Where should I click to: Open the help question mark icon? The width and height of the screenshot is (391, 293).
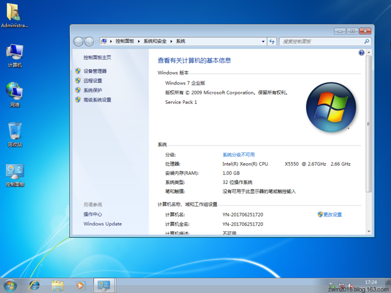click(x=361, y=53)
